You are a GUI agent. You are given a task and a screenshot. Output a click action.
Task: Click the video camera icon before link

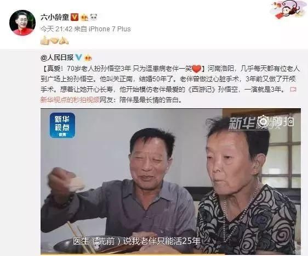[x=293, y=90]
